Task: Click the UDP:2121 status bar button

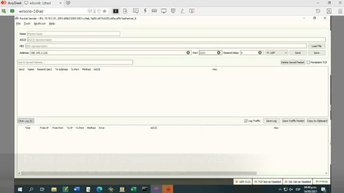Action: [243, 182]
